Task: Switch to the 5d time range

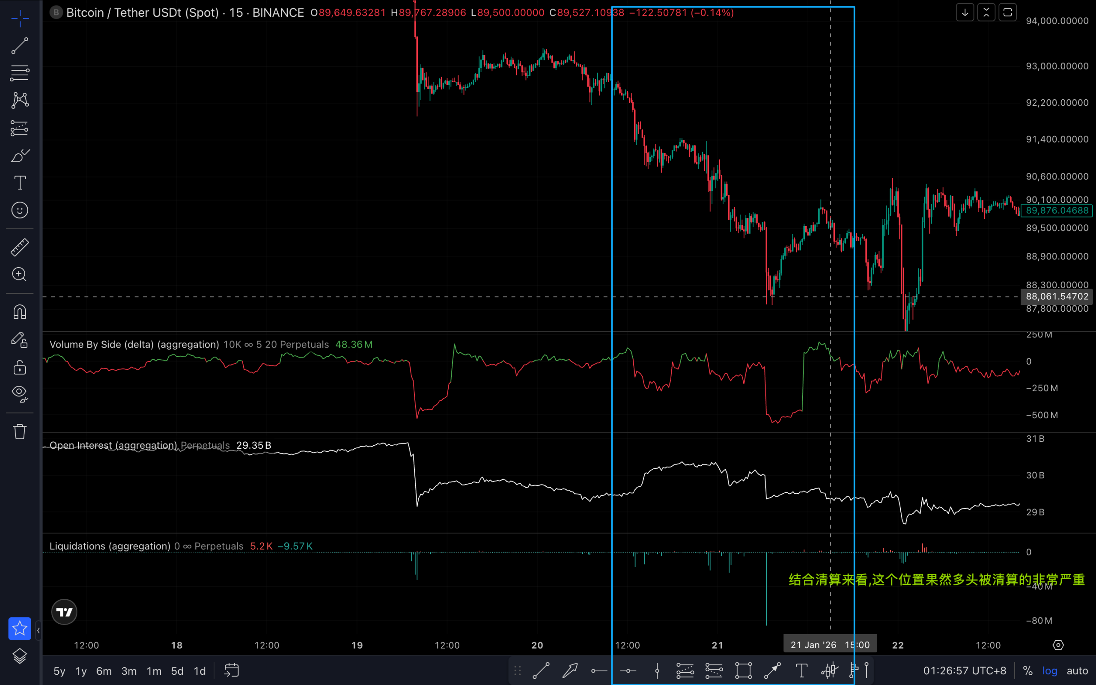Action: (177, 671)
